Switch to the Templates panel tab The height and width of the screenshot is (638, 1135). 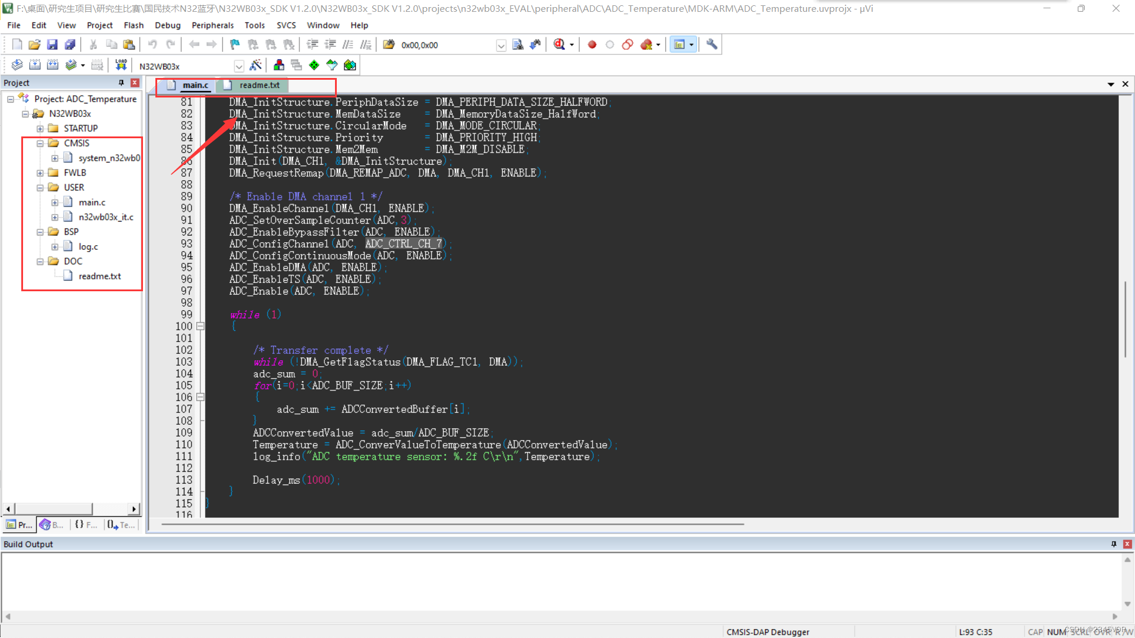pyautogui.click(x=121, y=525)
